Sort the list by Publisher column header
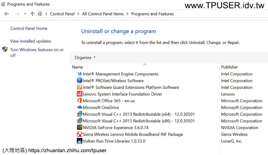The height and width of the screenshot is (155, 268). [x=229, y=67]
